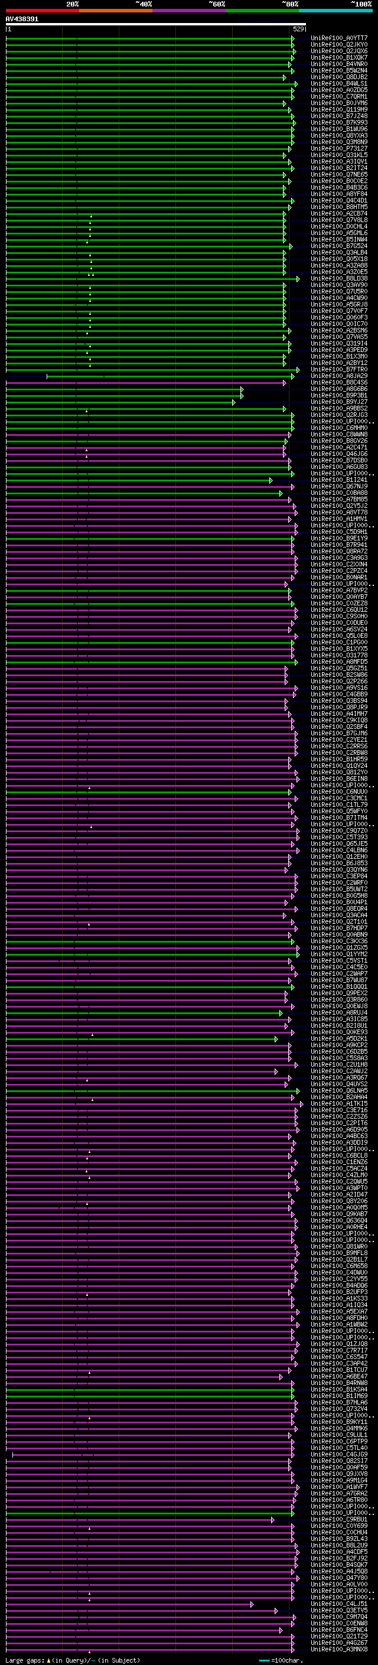
Task: Open hit UniRef100_Q4C4D1
Action: coord(339,200)
